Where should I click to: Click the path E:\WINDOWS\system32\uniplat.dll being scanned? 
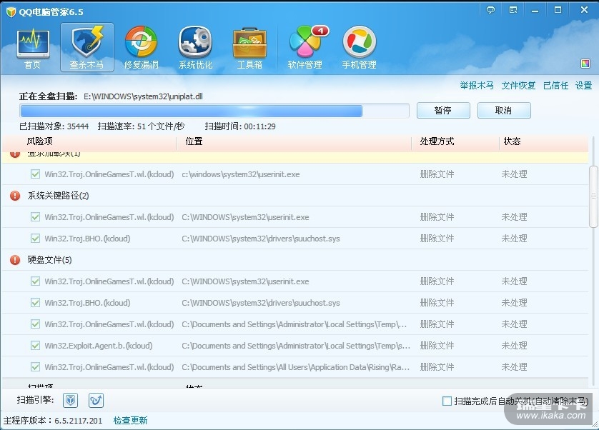pyautogui.click(x=143, y=96)
